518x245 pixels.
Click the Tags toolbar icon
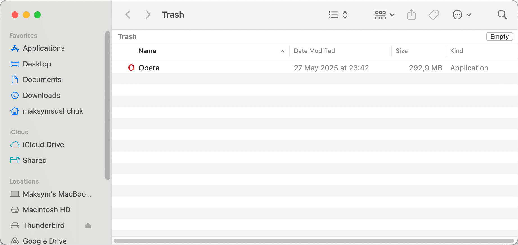(434, 15)
